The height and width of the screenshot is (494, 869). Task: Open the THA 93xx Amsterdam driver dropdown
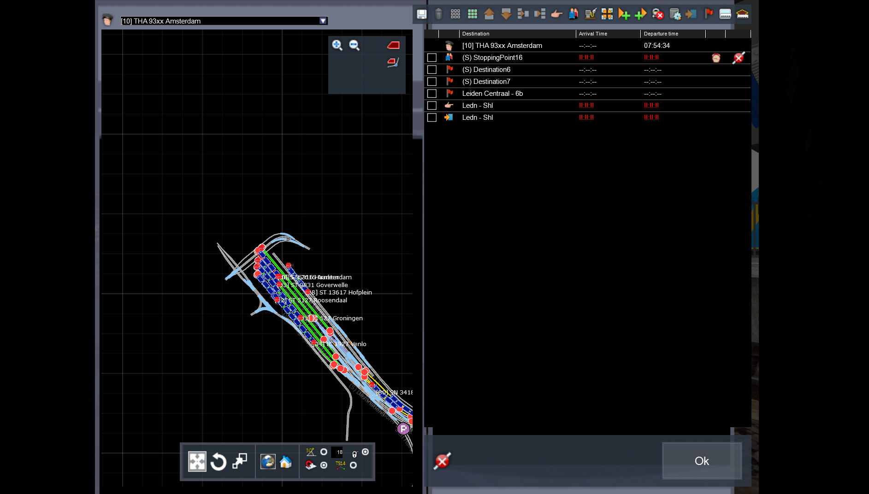(224, 21)
